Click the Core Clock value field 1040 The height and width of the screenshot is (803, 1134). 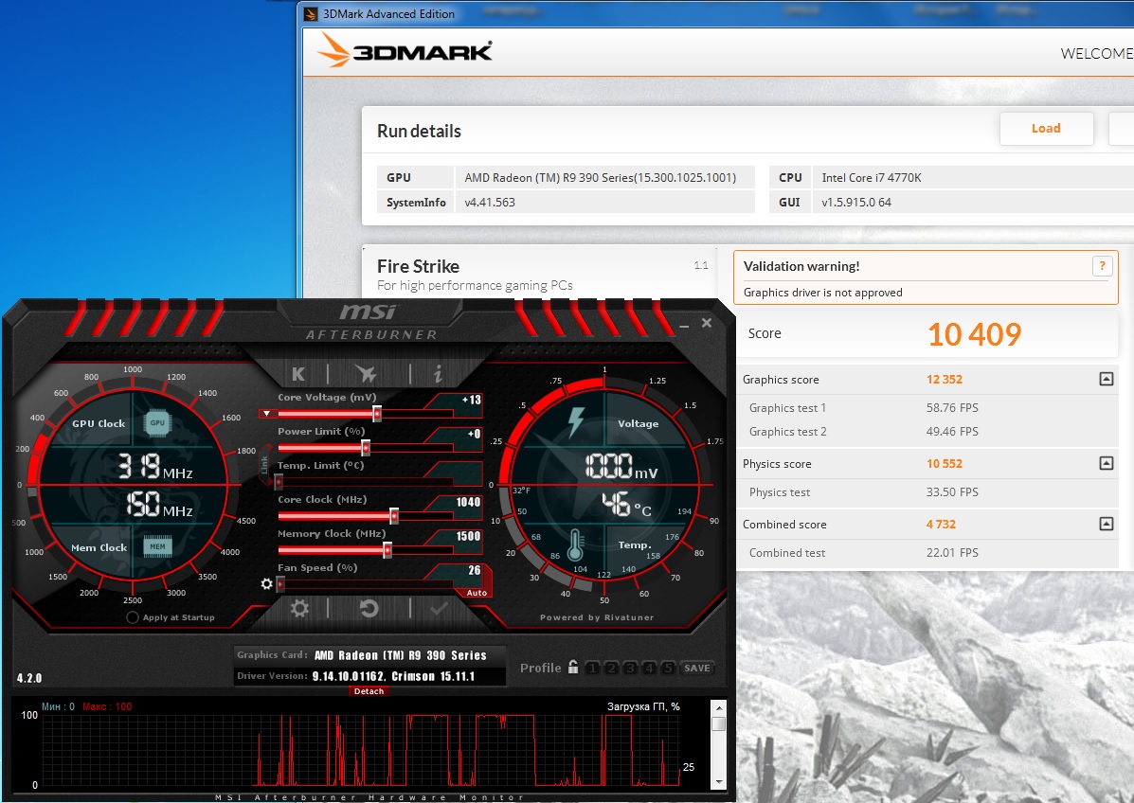coord(467,502)
